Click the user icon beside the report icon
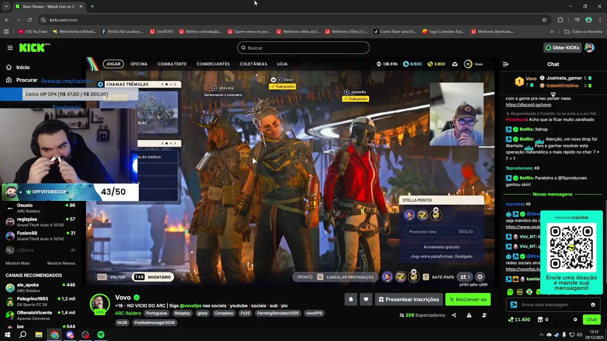Viewport: 607px width, 341px height. (484, 315)
